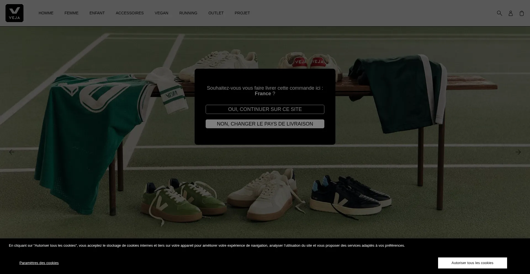Select ENFANT in navigation bar
530x274 pixels.
coord(97,13)
